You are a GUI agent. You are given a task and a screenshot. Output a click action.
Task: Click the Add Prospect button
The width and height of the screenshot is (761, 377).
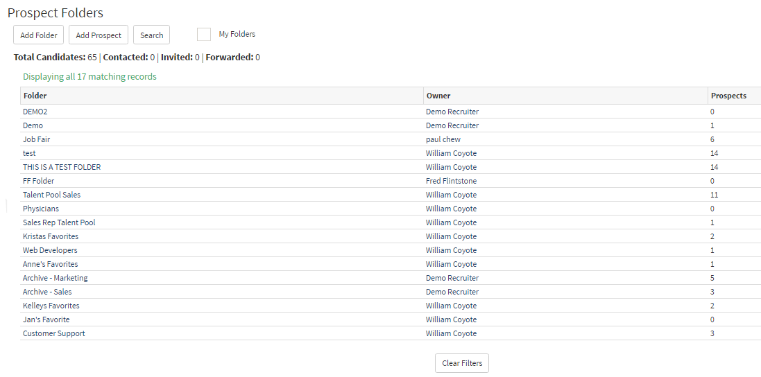99,35
